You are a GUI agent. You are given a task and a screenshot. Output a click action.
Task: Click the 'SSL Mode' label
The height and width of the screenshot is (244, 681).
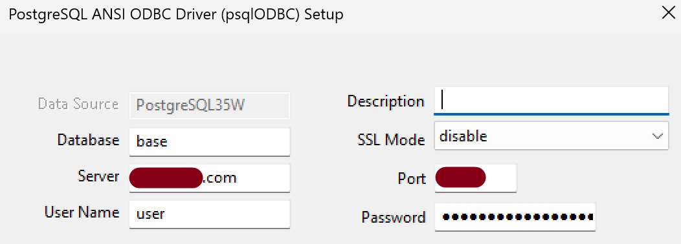pyautogui.click(x=390, y=139)
